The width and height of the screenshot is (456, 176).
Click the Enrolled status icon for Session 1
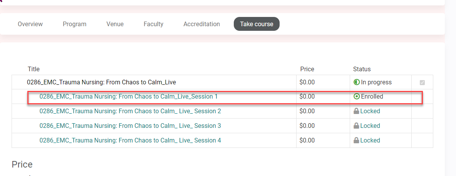click(357, 97)
